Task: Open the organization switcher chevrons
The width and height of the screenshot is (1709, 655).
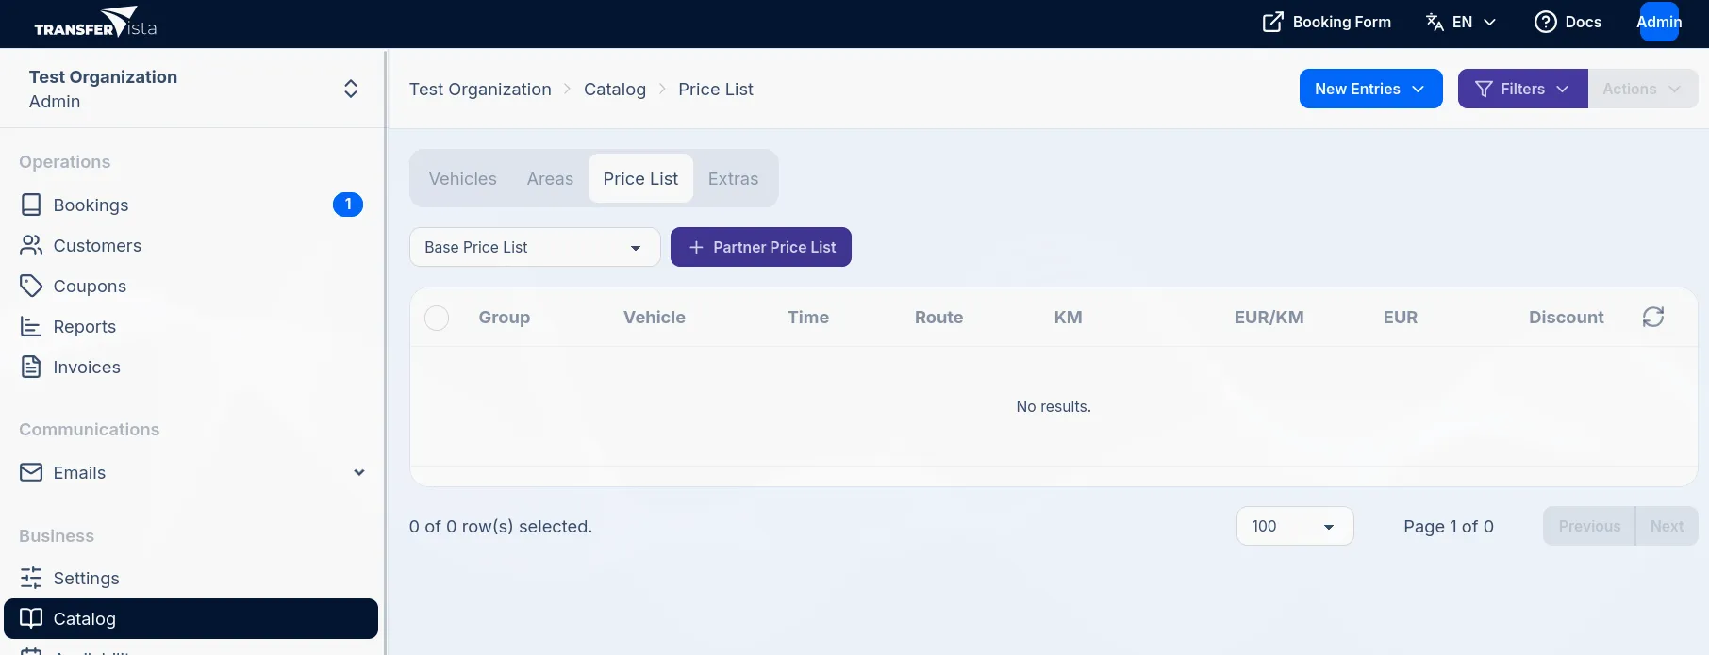Action: point(351,89)
